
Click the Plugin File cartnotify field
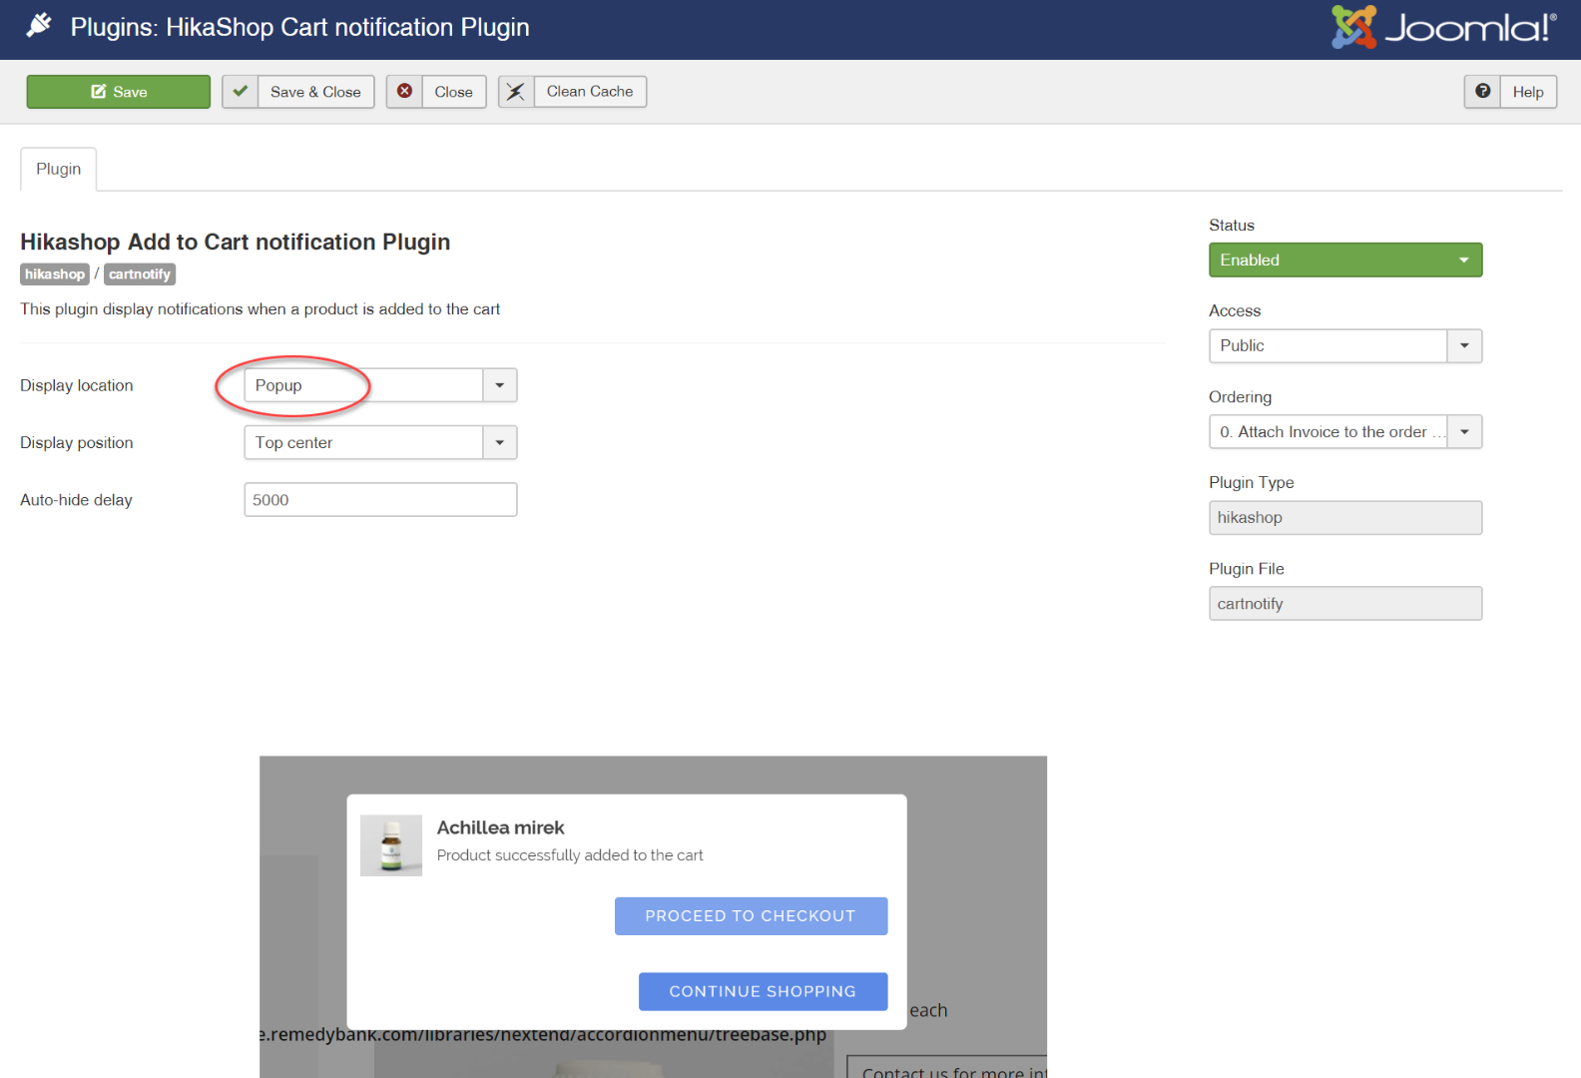[1345, 604]
